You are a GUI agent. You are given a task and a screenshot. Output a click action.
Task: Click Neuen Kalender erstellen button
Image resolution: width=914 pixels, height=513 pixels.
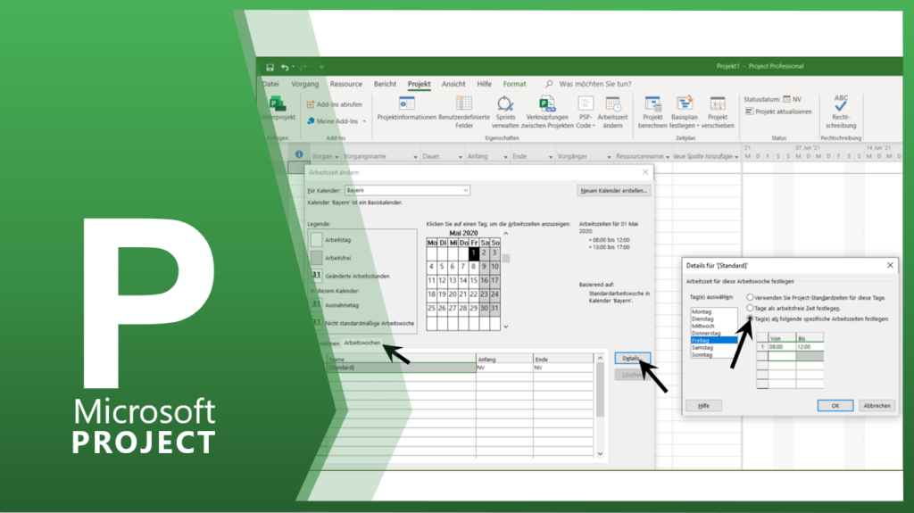click(614, 191)
